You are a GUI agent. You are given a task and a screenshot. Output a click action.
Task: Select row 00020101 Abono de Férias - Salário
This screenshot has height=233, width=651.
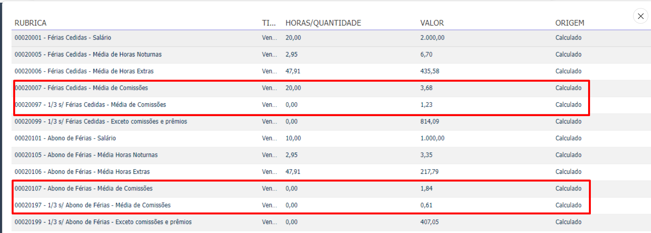[x=331, y=138]
